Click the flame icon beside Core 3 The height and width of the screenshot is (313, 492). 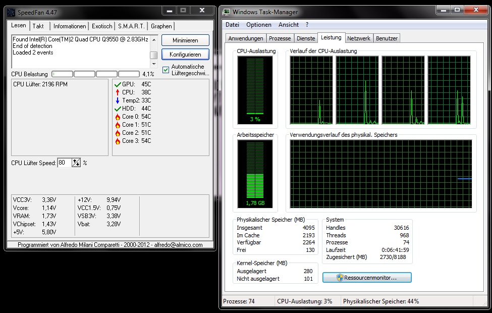118,141
